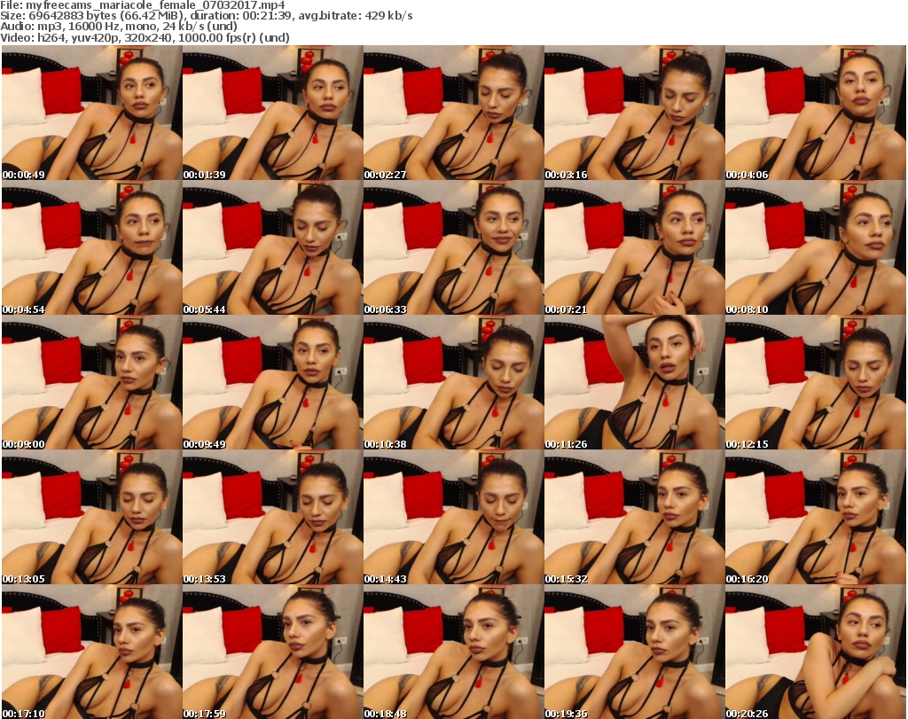
Task: Click the 'Size: 69642883 bytes' info line
Action: (x=206, y=16)
